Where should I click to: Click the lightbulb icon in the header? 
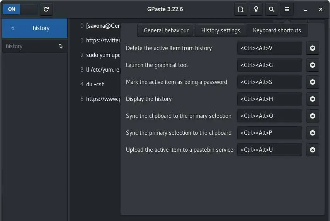[256, 9]
